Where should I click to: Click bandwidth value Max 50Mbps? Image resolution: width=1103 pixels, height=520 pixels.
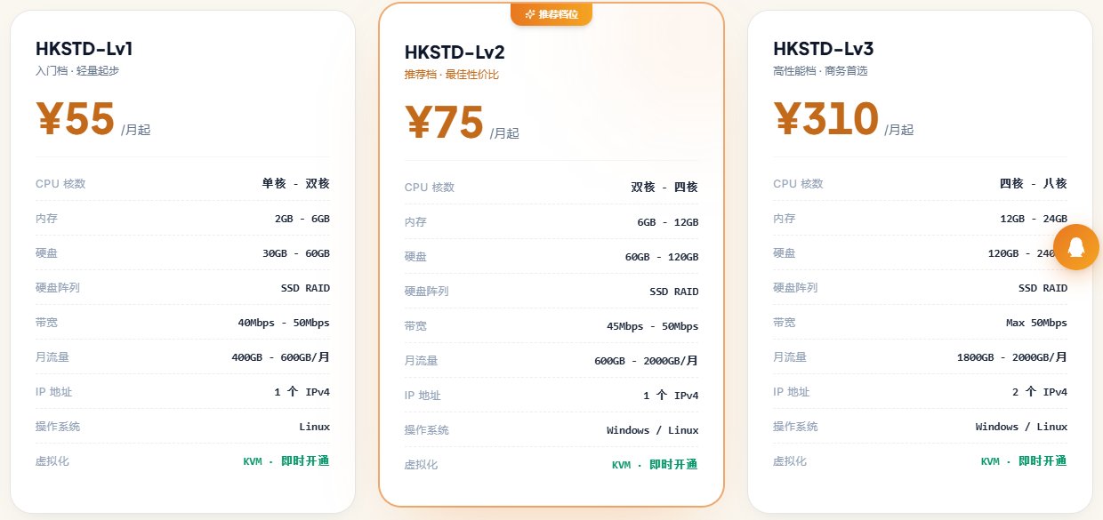pos(1036,323)
